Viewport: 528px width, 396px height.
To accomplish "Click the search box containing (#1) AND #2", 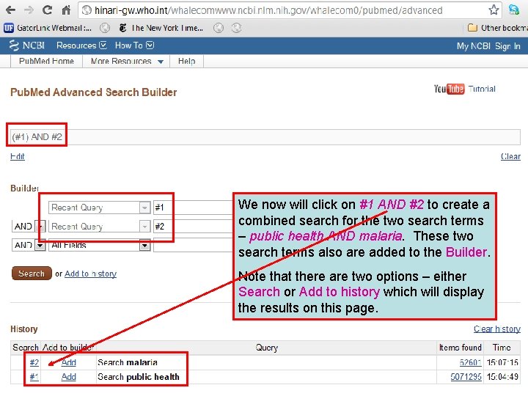I will tap(265, 137).
